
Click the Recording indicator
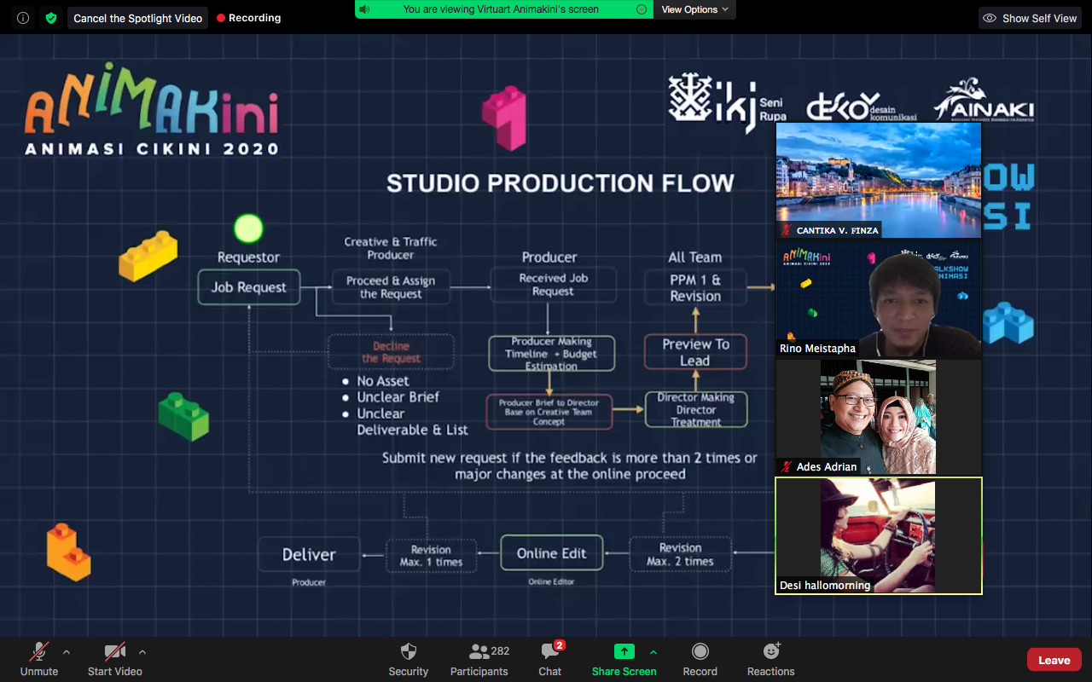(248, 18)
